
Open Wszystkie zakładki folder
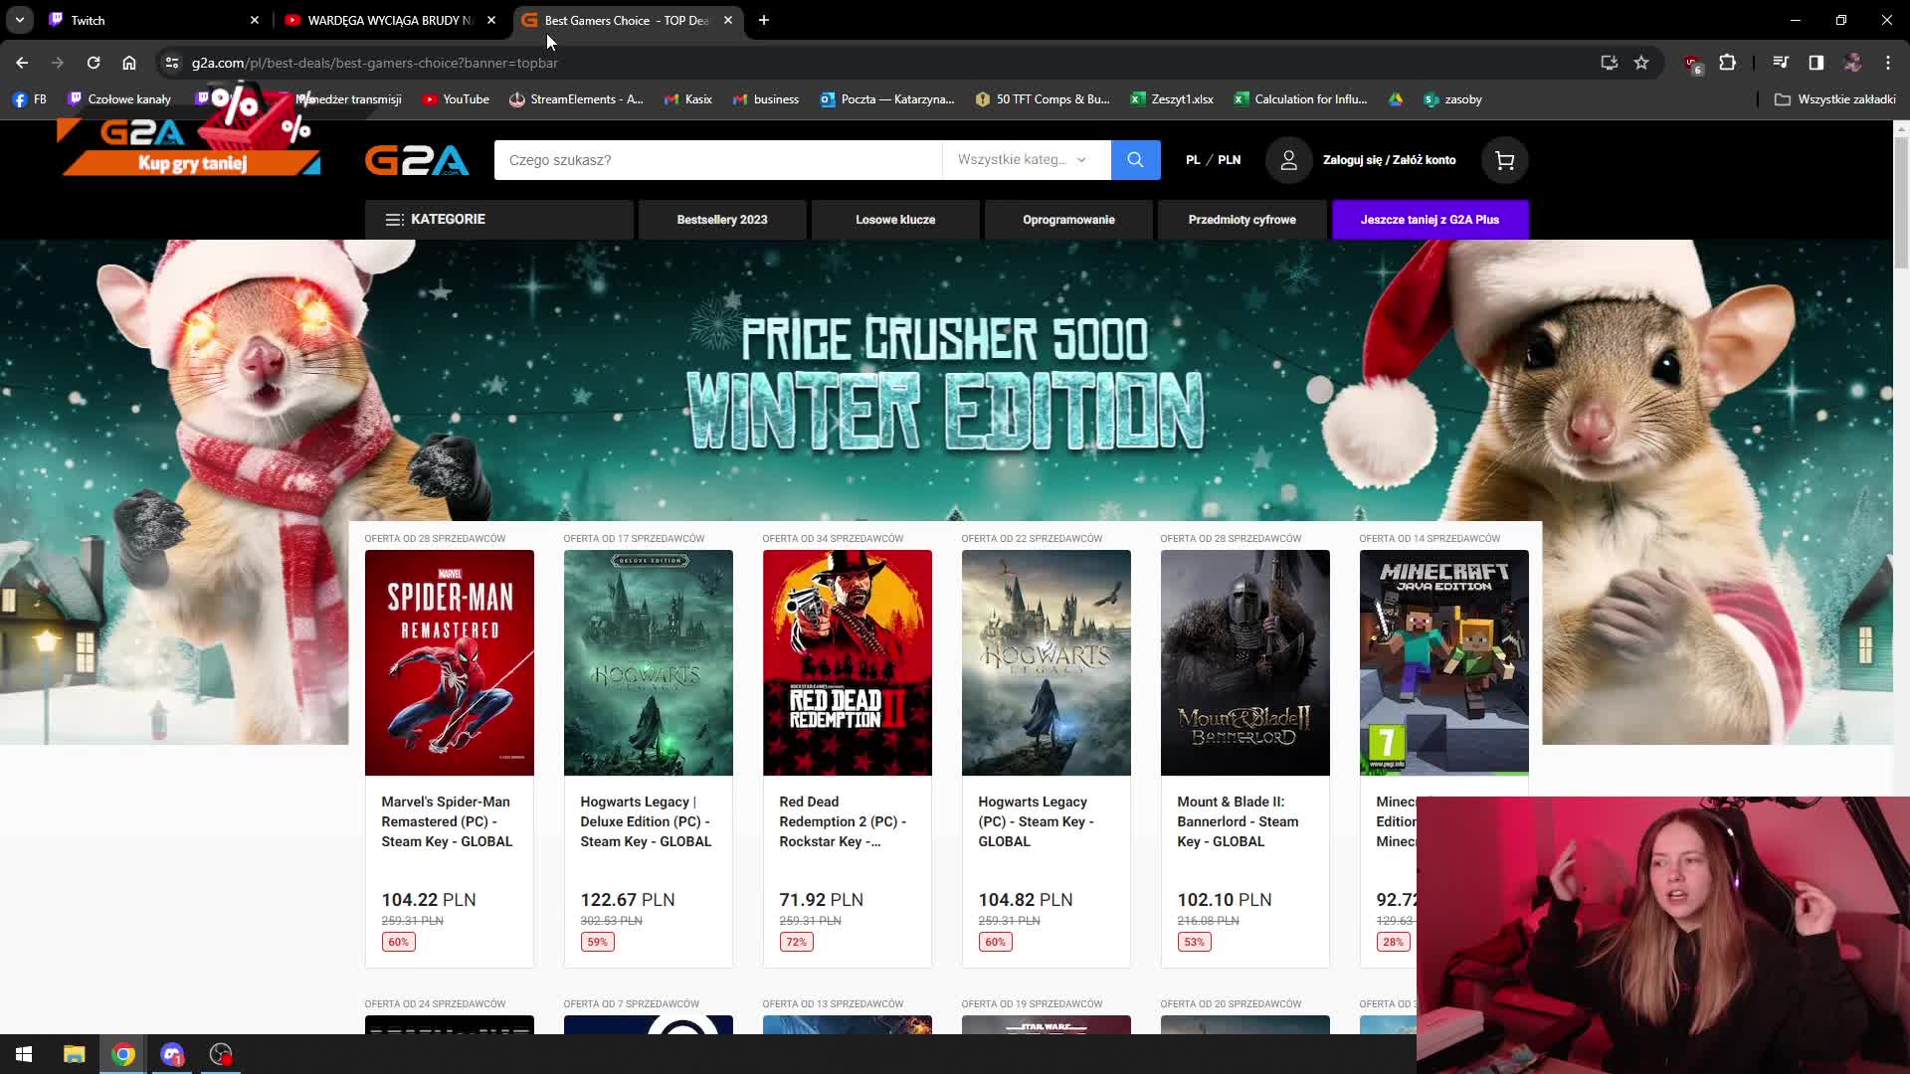coord(1835,99)
